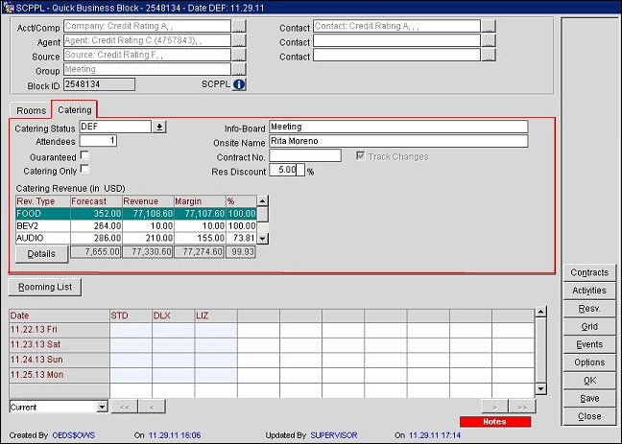
Task: Select the Catering tab
Action: [x=74, y=110]
